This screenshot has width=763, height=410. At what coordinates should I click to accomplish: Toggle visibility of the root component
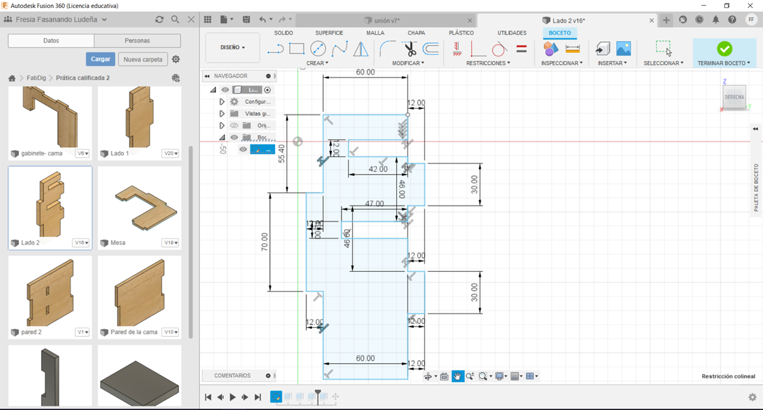[225, 90]
